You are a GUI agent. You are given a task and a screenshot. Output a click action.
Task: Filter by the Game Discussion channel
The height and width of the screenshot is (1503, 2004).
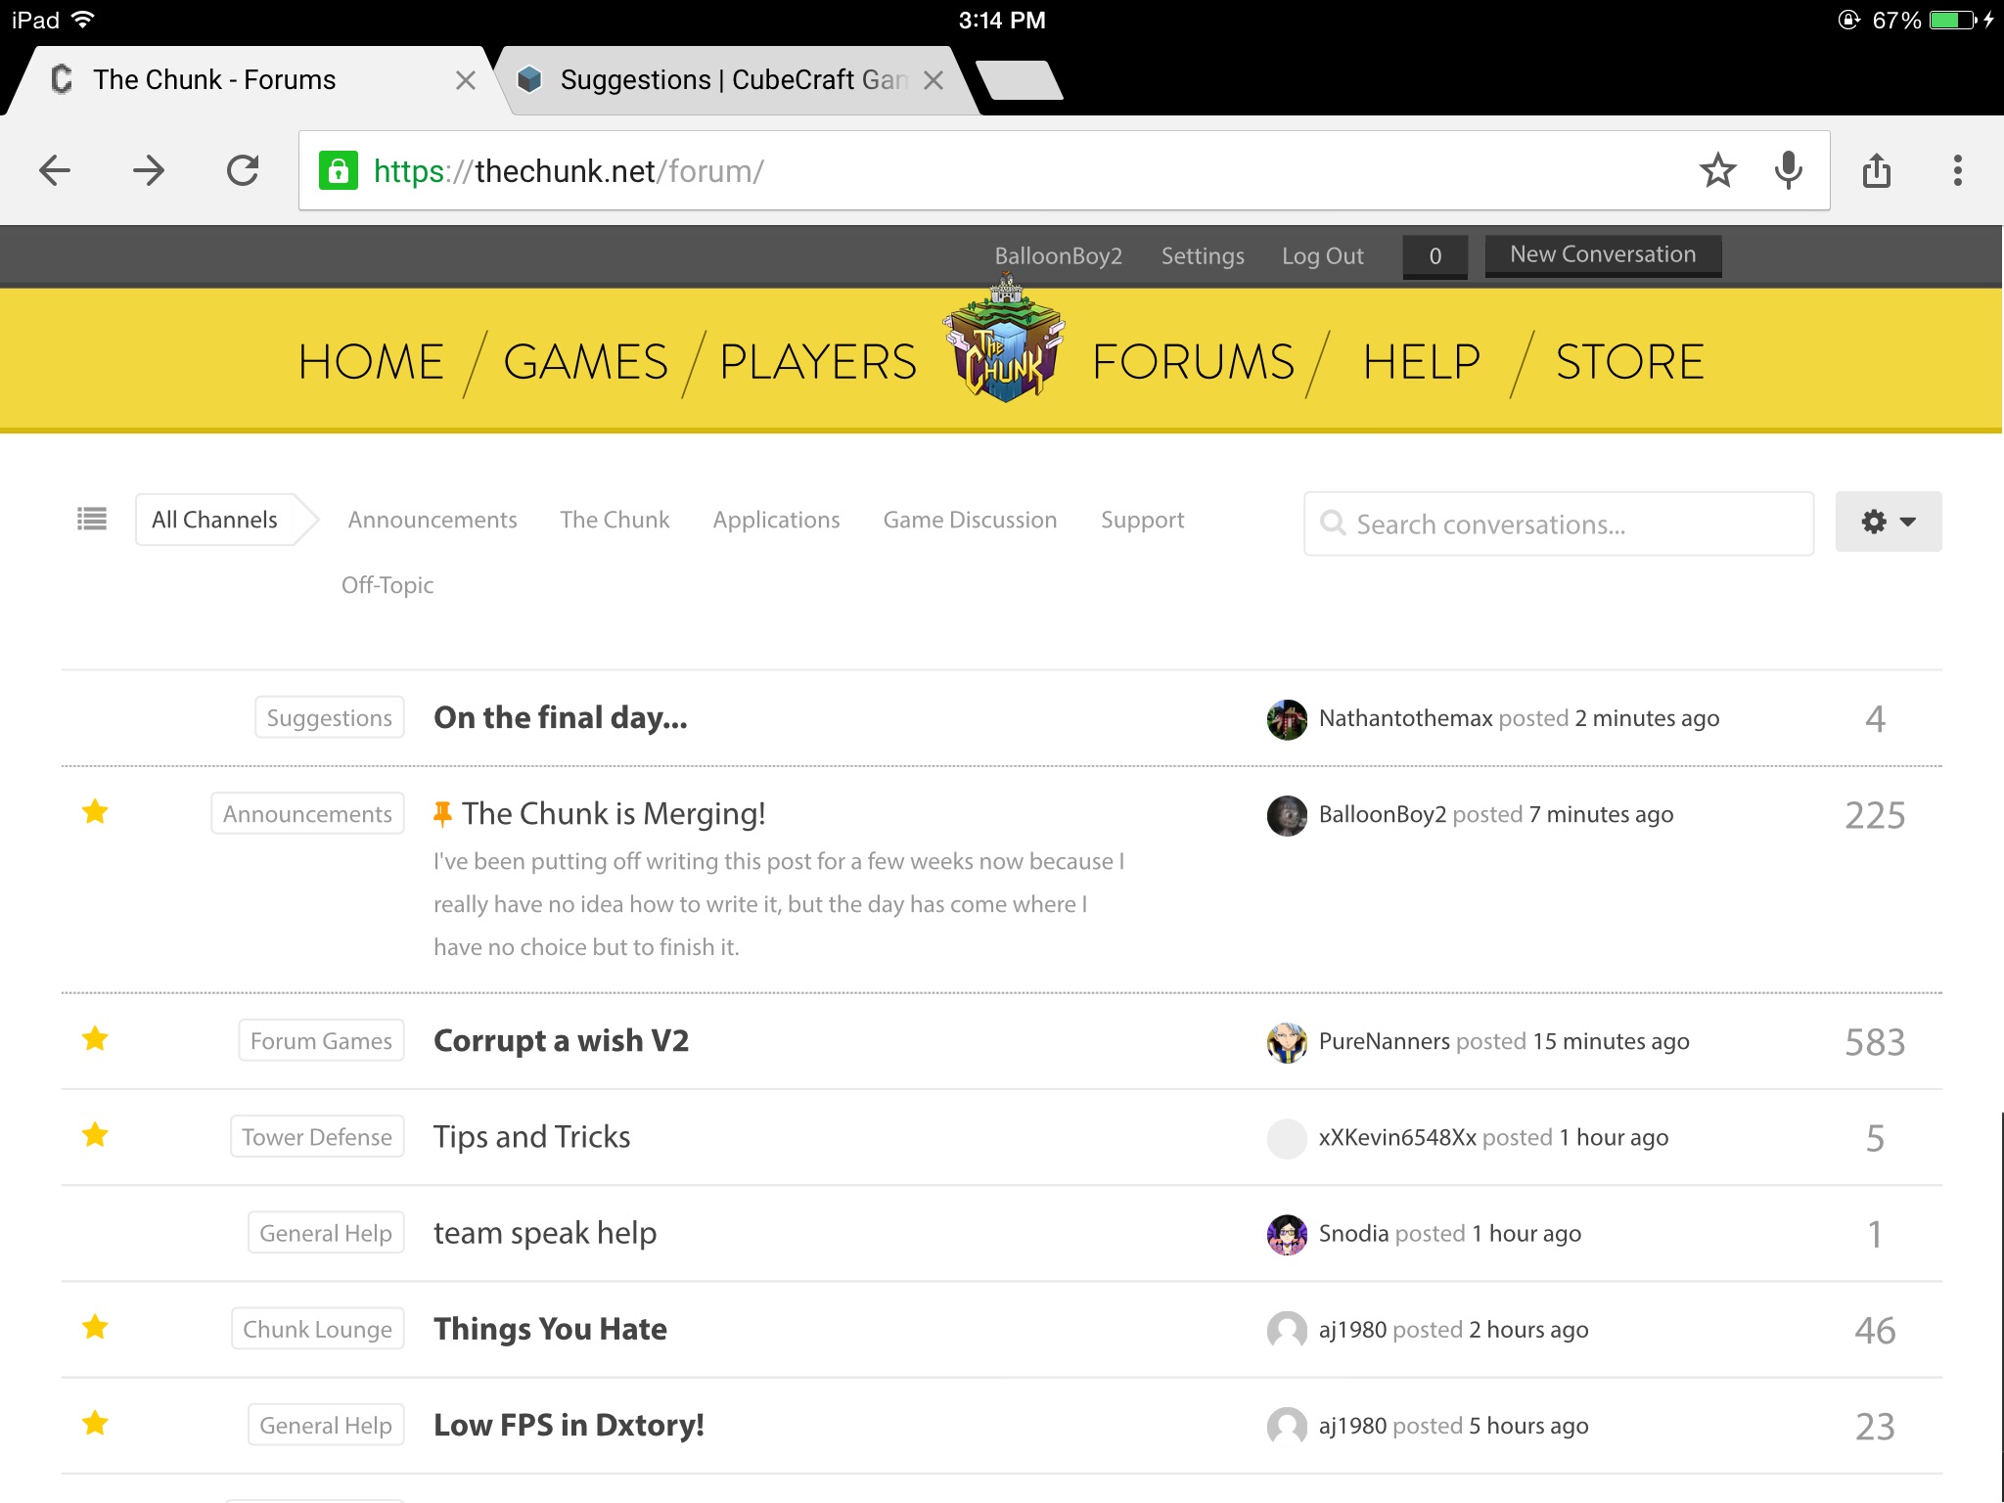(970, 520)
